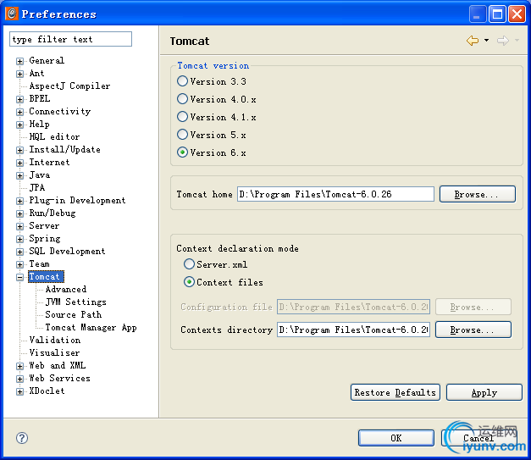Open the forward history dropdown arrow
Image resolution: width=531 pixels, height=460 pixels.
[x=517, y=41]
